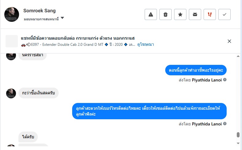The height and width of the screenshot is (150, 242).
Task: Close the ad reply banner
Action: [229, 41]
